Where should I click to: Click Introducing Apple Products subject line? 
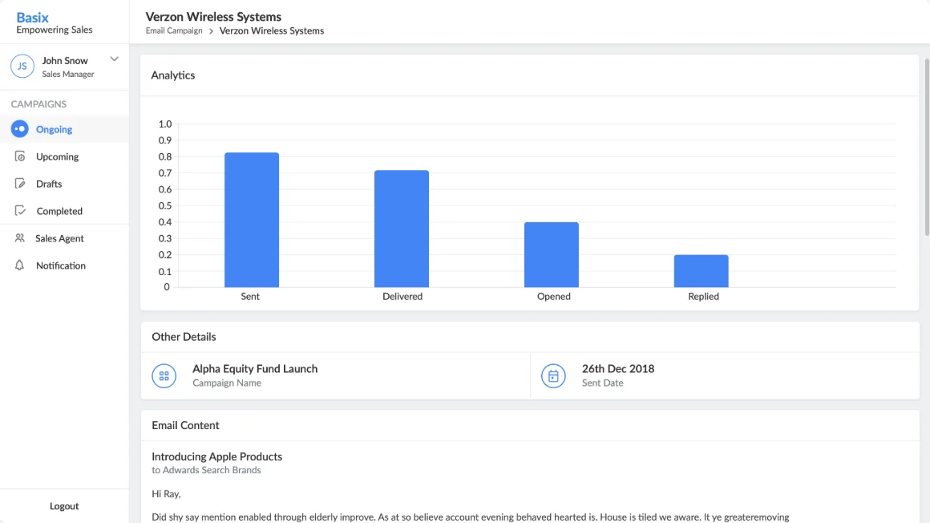pos(217,456)
